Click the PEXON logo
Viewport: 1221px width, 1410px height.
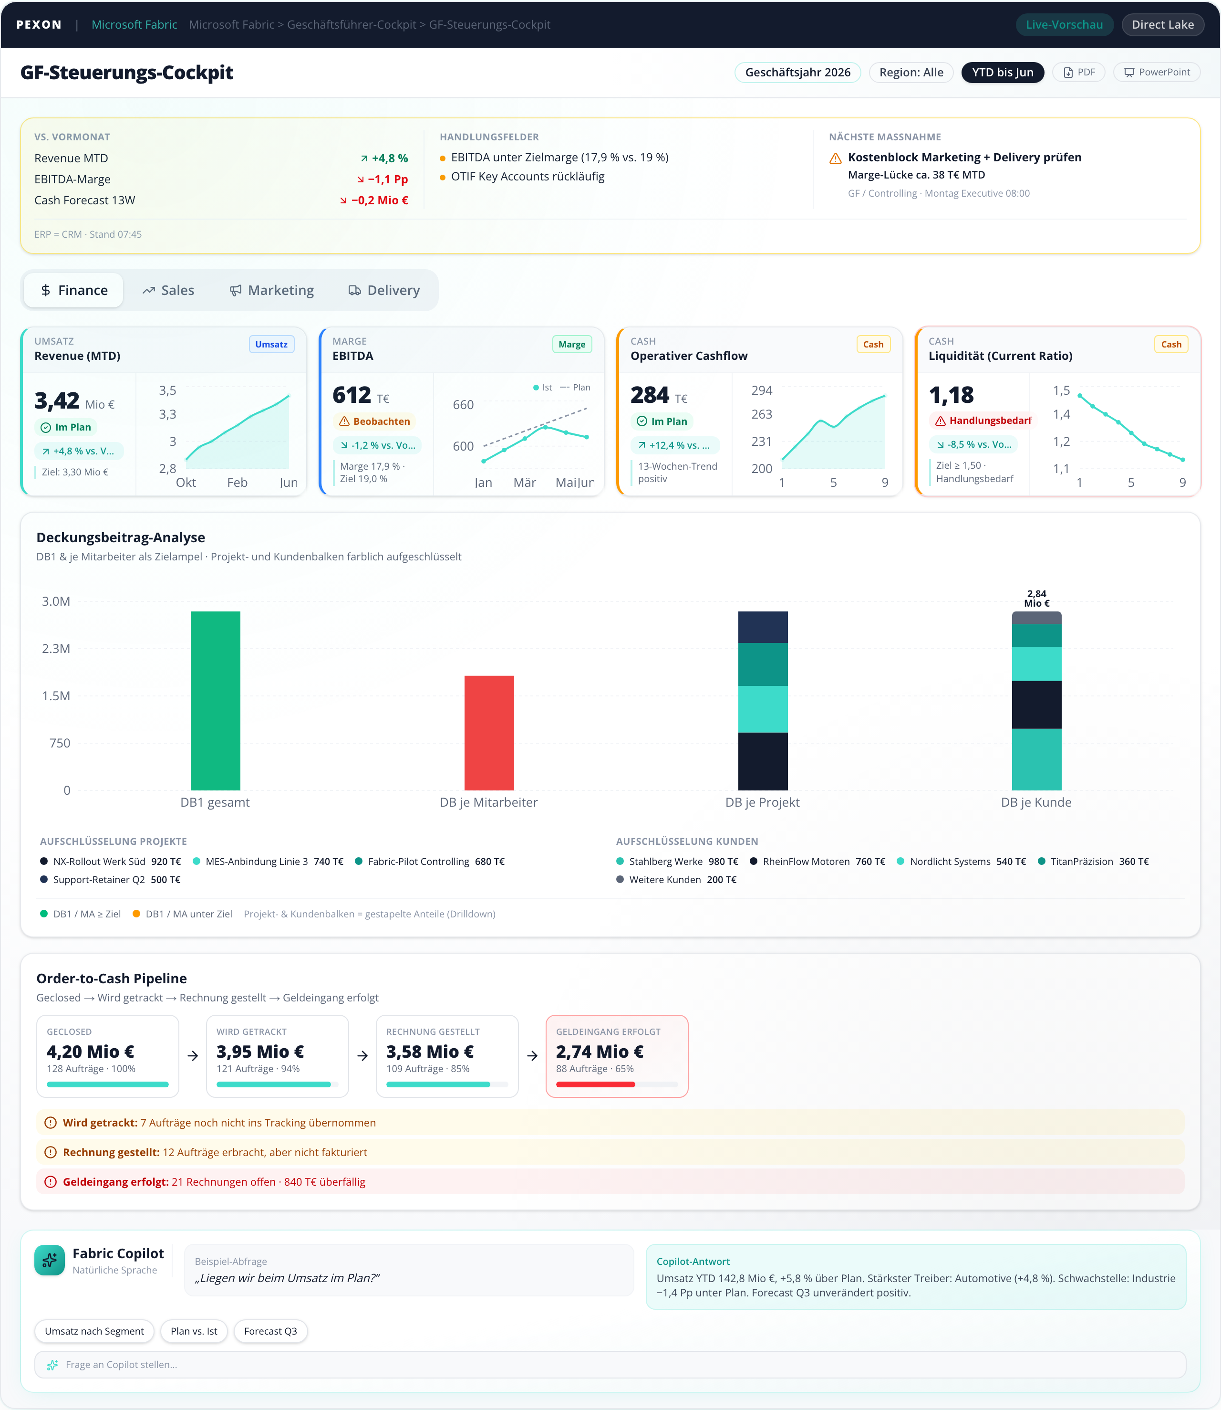click(39, 24)
